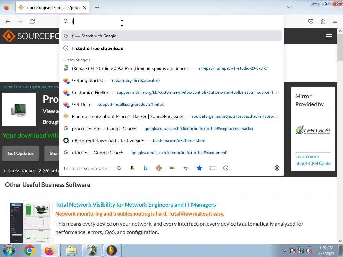Screen dimensions: 343x257
Task: Show hidden system tray icons
Action: pyautogui.click(x=285, y=251)
